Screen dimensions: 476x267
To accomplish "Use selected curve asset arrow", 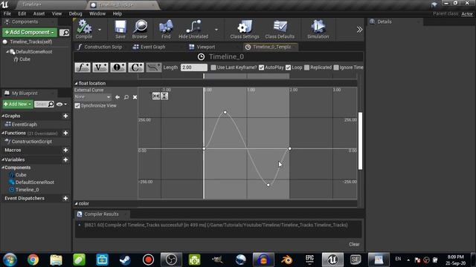I will point(118,97).
